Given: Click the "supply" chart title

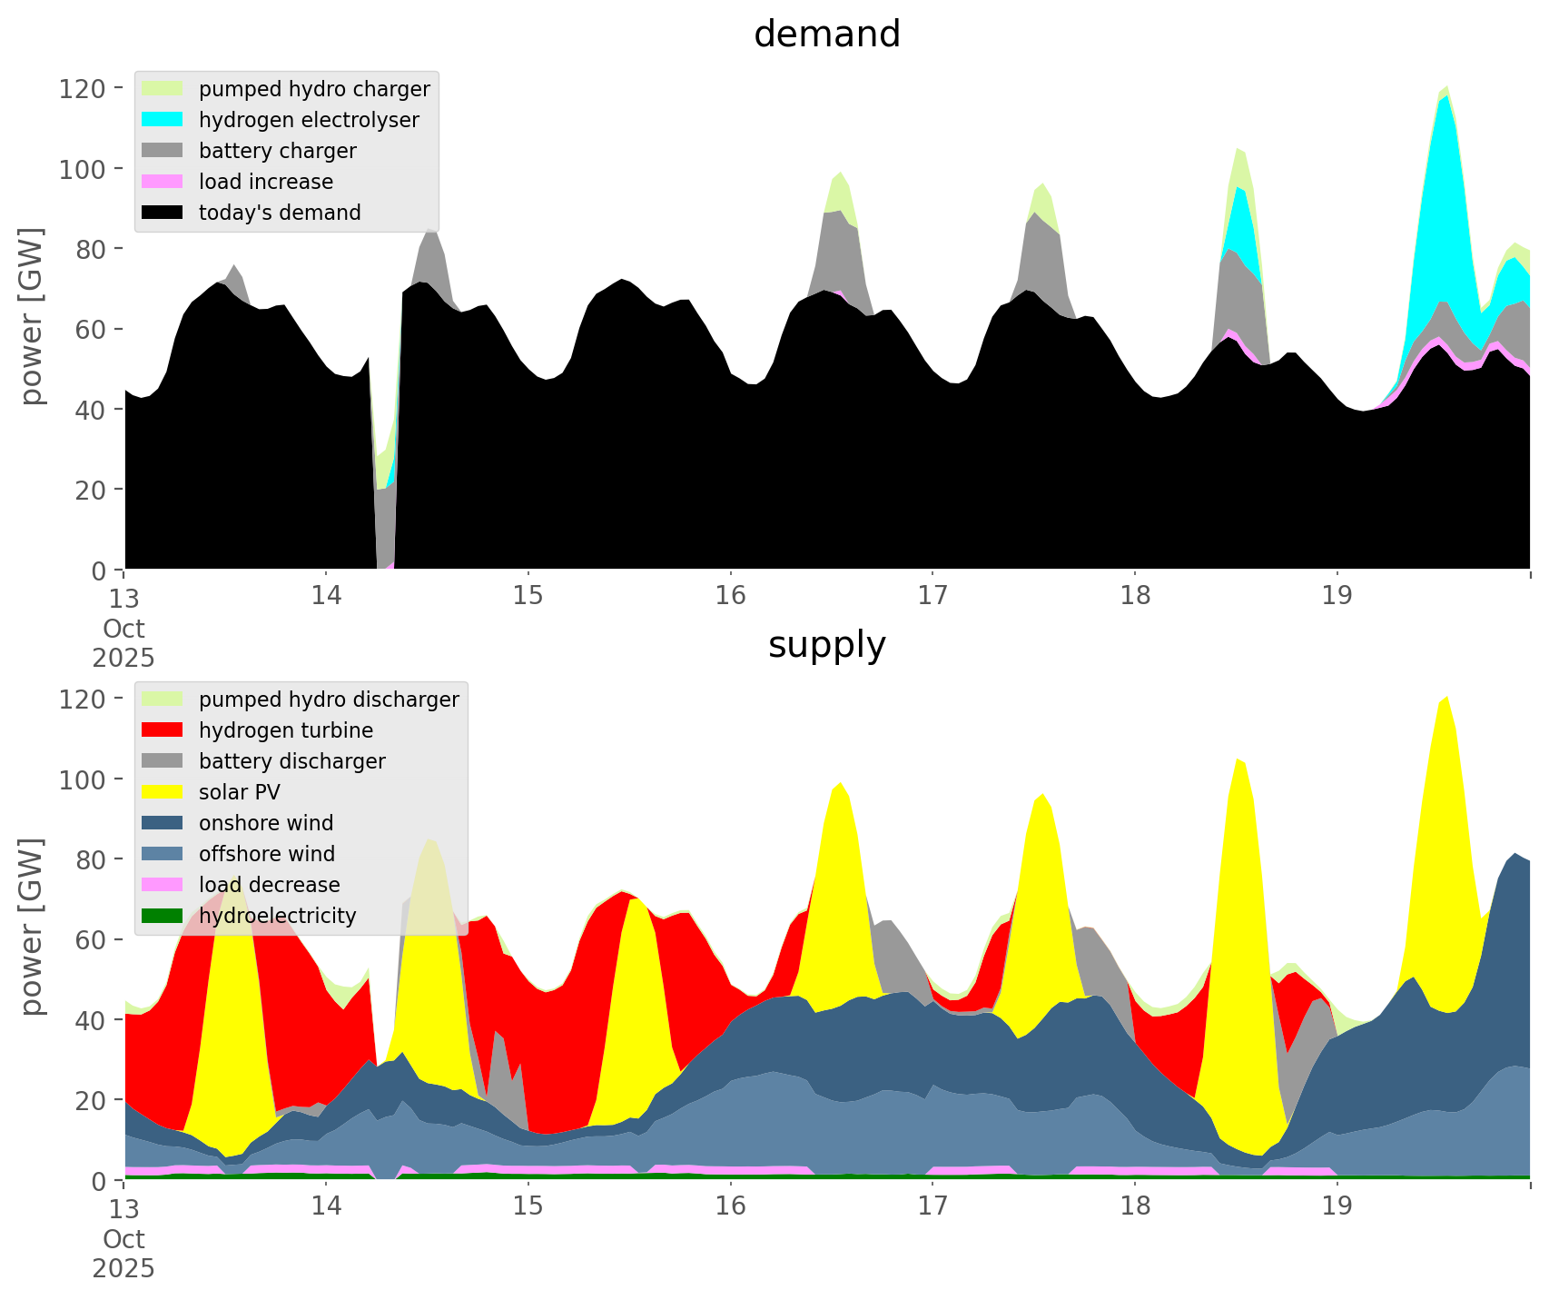Looking at the screenshot, I should [826, 645].
